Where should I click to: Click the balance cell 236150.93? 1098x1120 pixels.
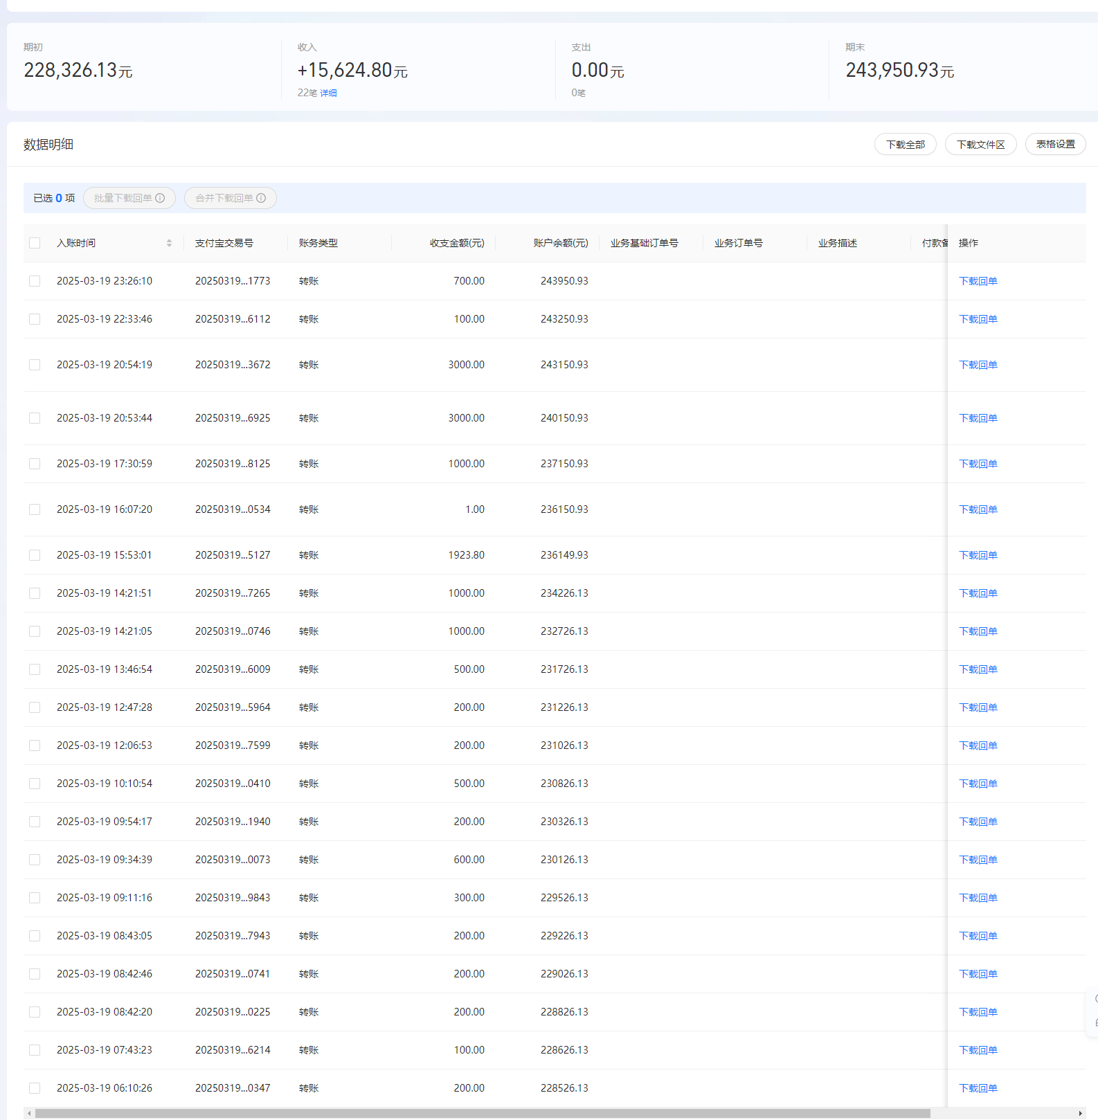564,509
